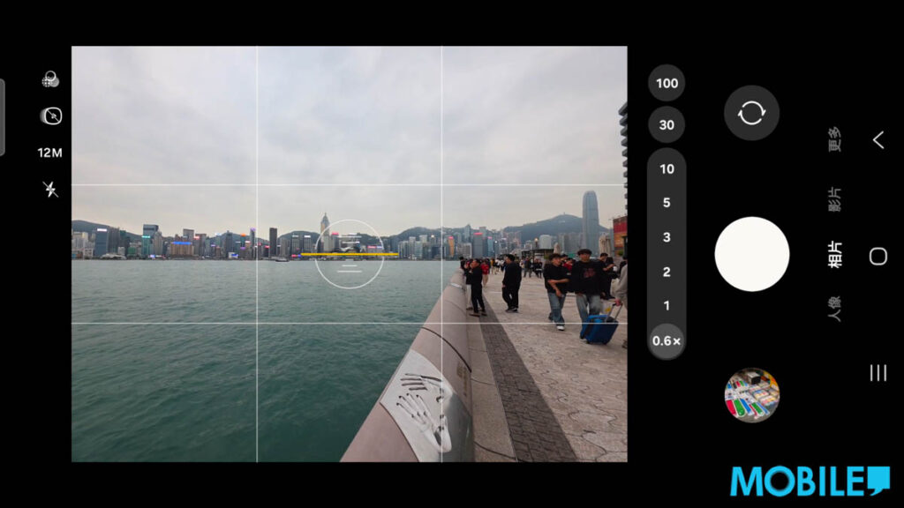Switch to 人像 (Portrait) mode
904x508 pixels.
834,310
